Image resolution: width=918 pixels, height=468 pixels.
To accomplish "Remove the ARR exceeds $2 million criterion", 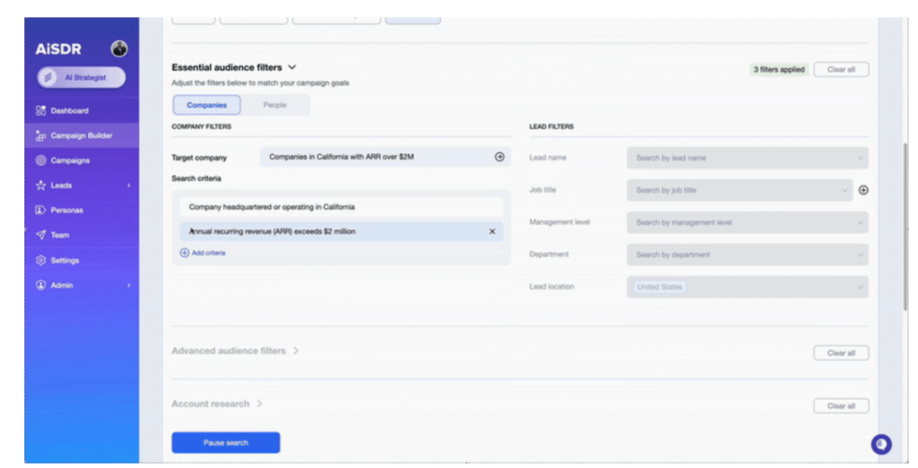I will pyautogui.click(x=491, y=231).
